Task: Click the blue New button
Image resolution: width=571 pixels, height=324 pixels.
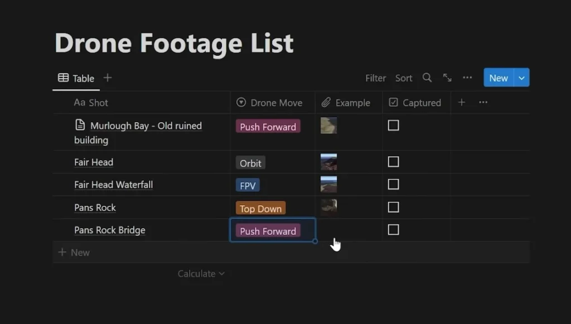Action: pyautogui.click(x=499, y=78)
